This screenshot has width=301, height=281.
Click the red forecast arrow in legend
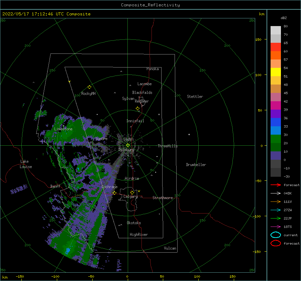coord(276,185)
